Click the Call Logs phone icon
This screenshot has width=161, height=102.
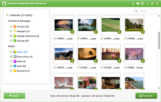pos(15,41)
